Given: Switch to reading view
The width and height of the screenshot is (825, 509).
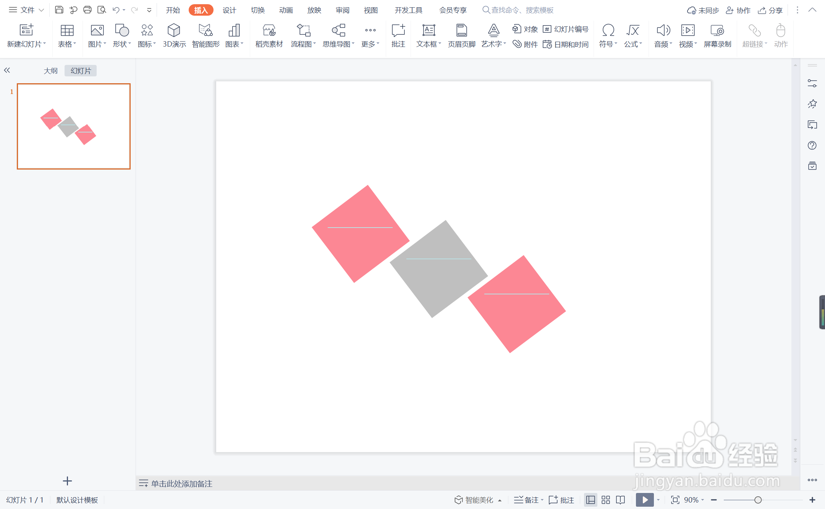Looking at the screenshot, I should (621, 500).
